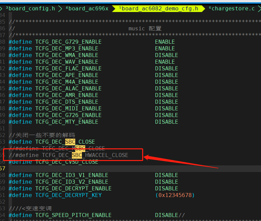Select board_ac6082_demo_cfg.h tab
Image resolution: width=261 pixels, height=221 pixels.
click(158, 9)
